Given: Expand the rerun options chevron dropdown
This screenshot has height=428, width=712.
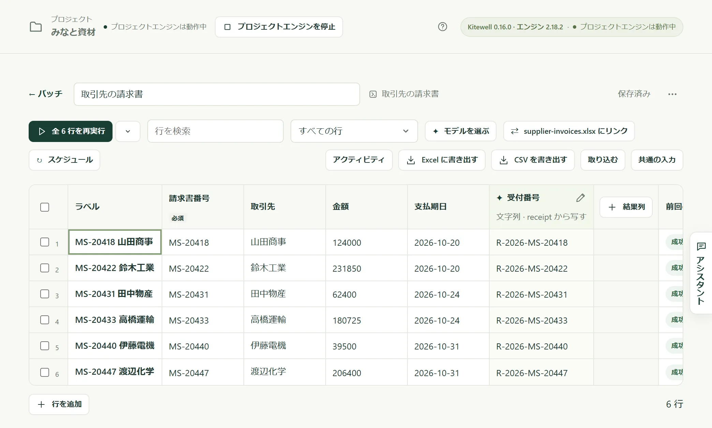Looking at the screenshot, I should pyautogui.click(x=128, y=131).
